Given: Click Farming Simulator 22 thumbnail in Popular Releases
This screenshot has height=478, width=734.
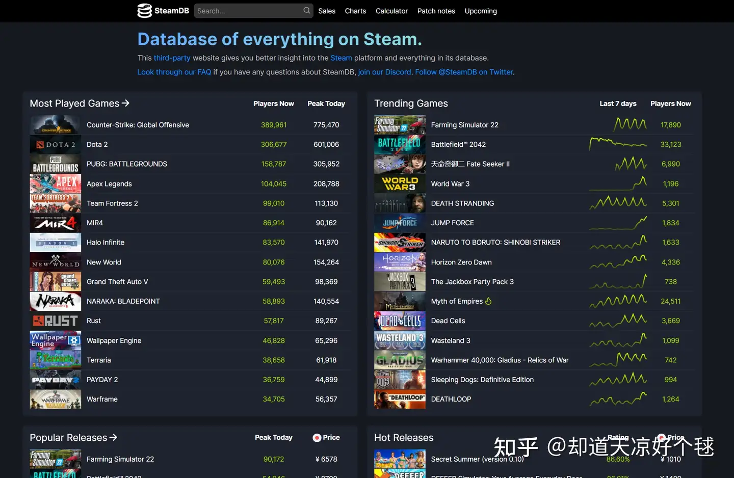Looking at the screenshot, I should [x=55, y=459].
